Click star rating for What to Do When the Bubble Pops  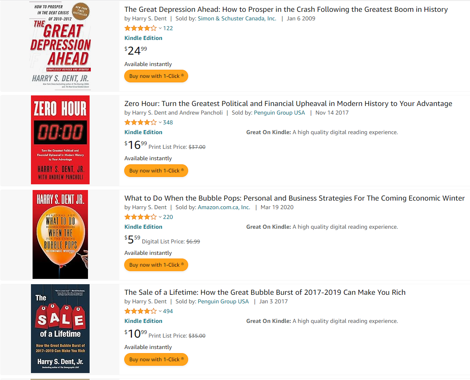[x=140, y=217]
